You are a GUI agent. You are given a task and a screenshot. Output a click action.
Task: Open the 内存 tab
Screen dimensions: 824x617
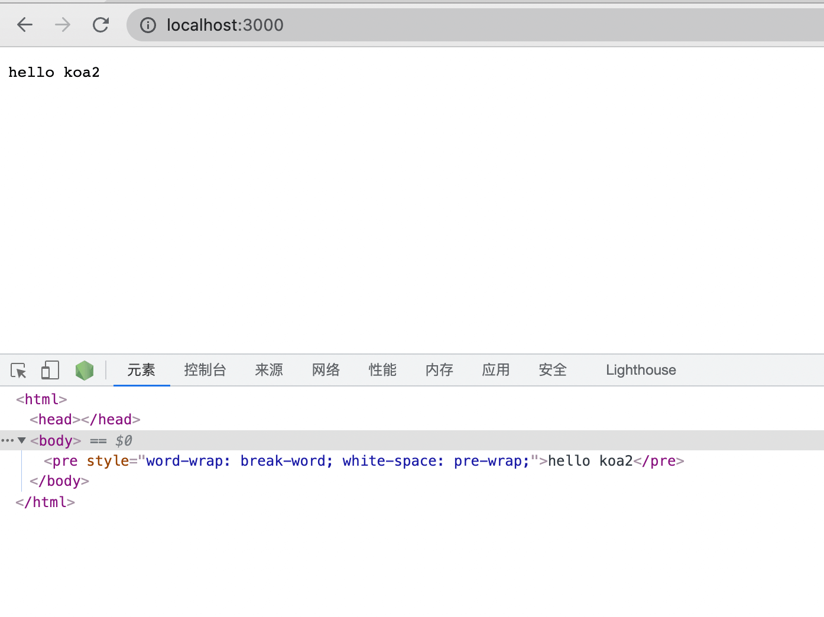(439, 370)
